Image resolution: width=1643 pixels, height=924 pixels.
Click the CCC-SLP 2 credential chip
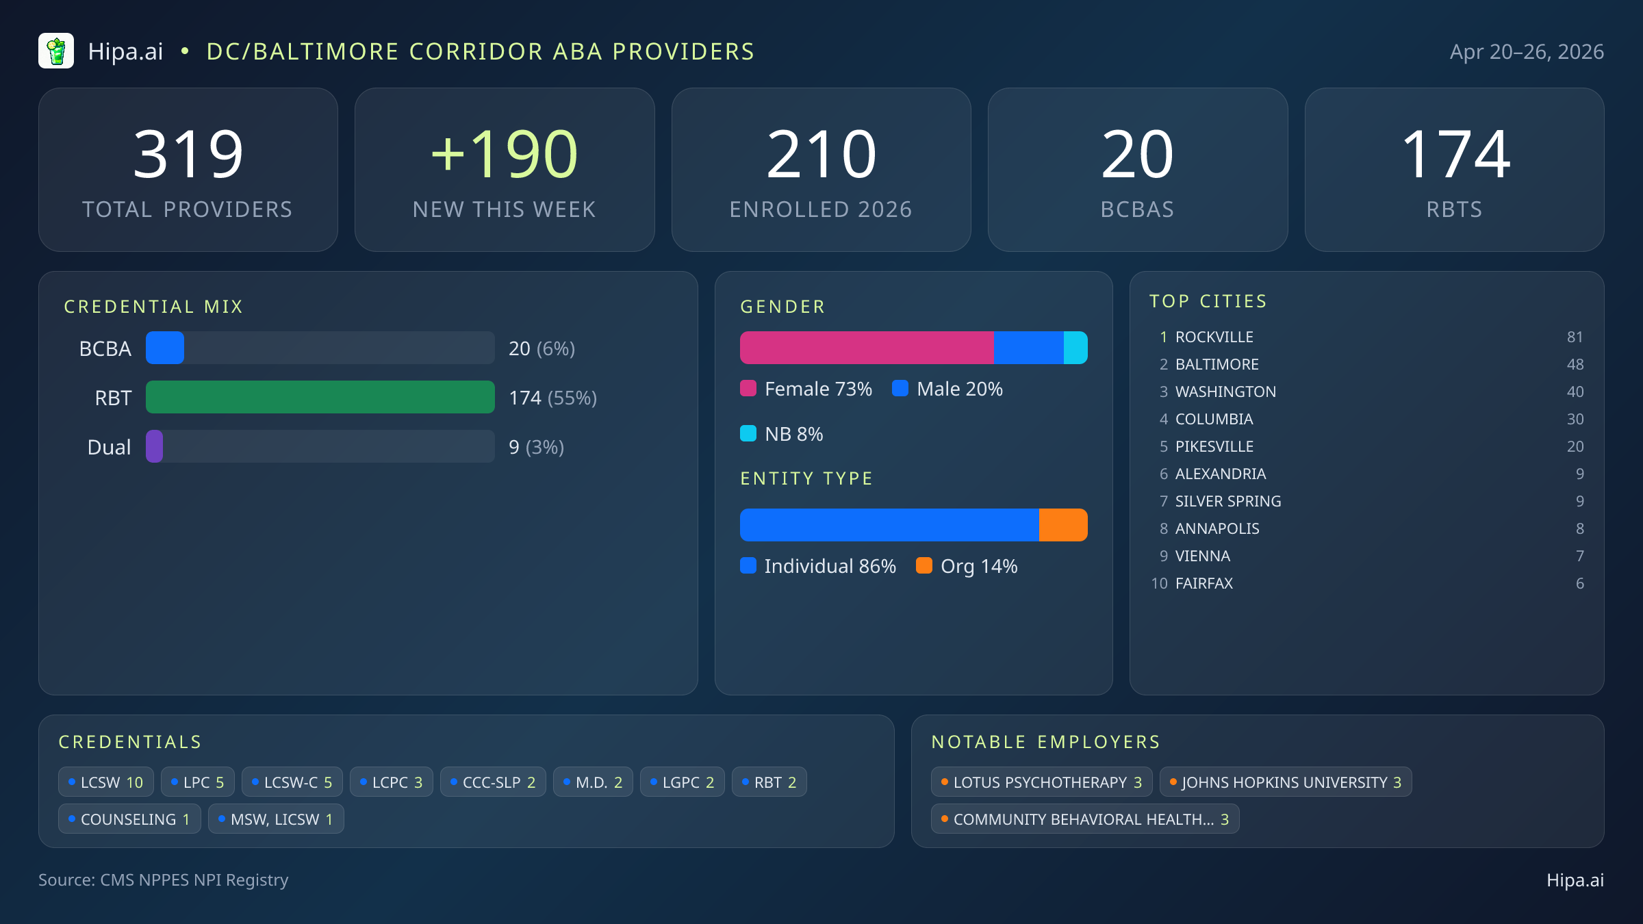tap(493, 782)
